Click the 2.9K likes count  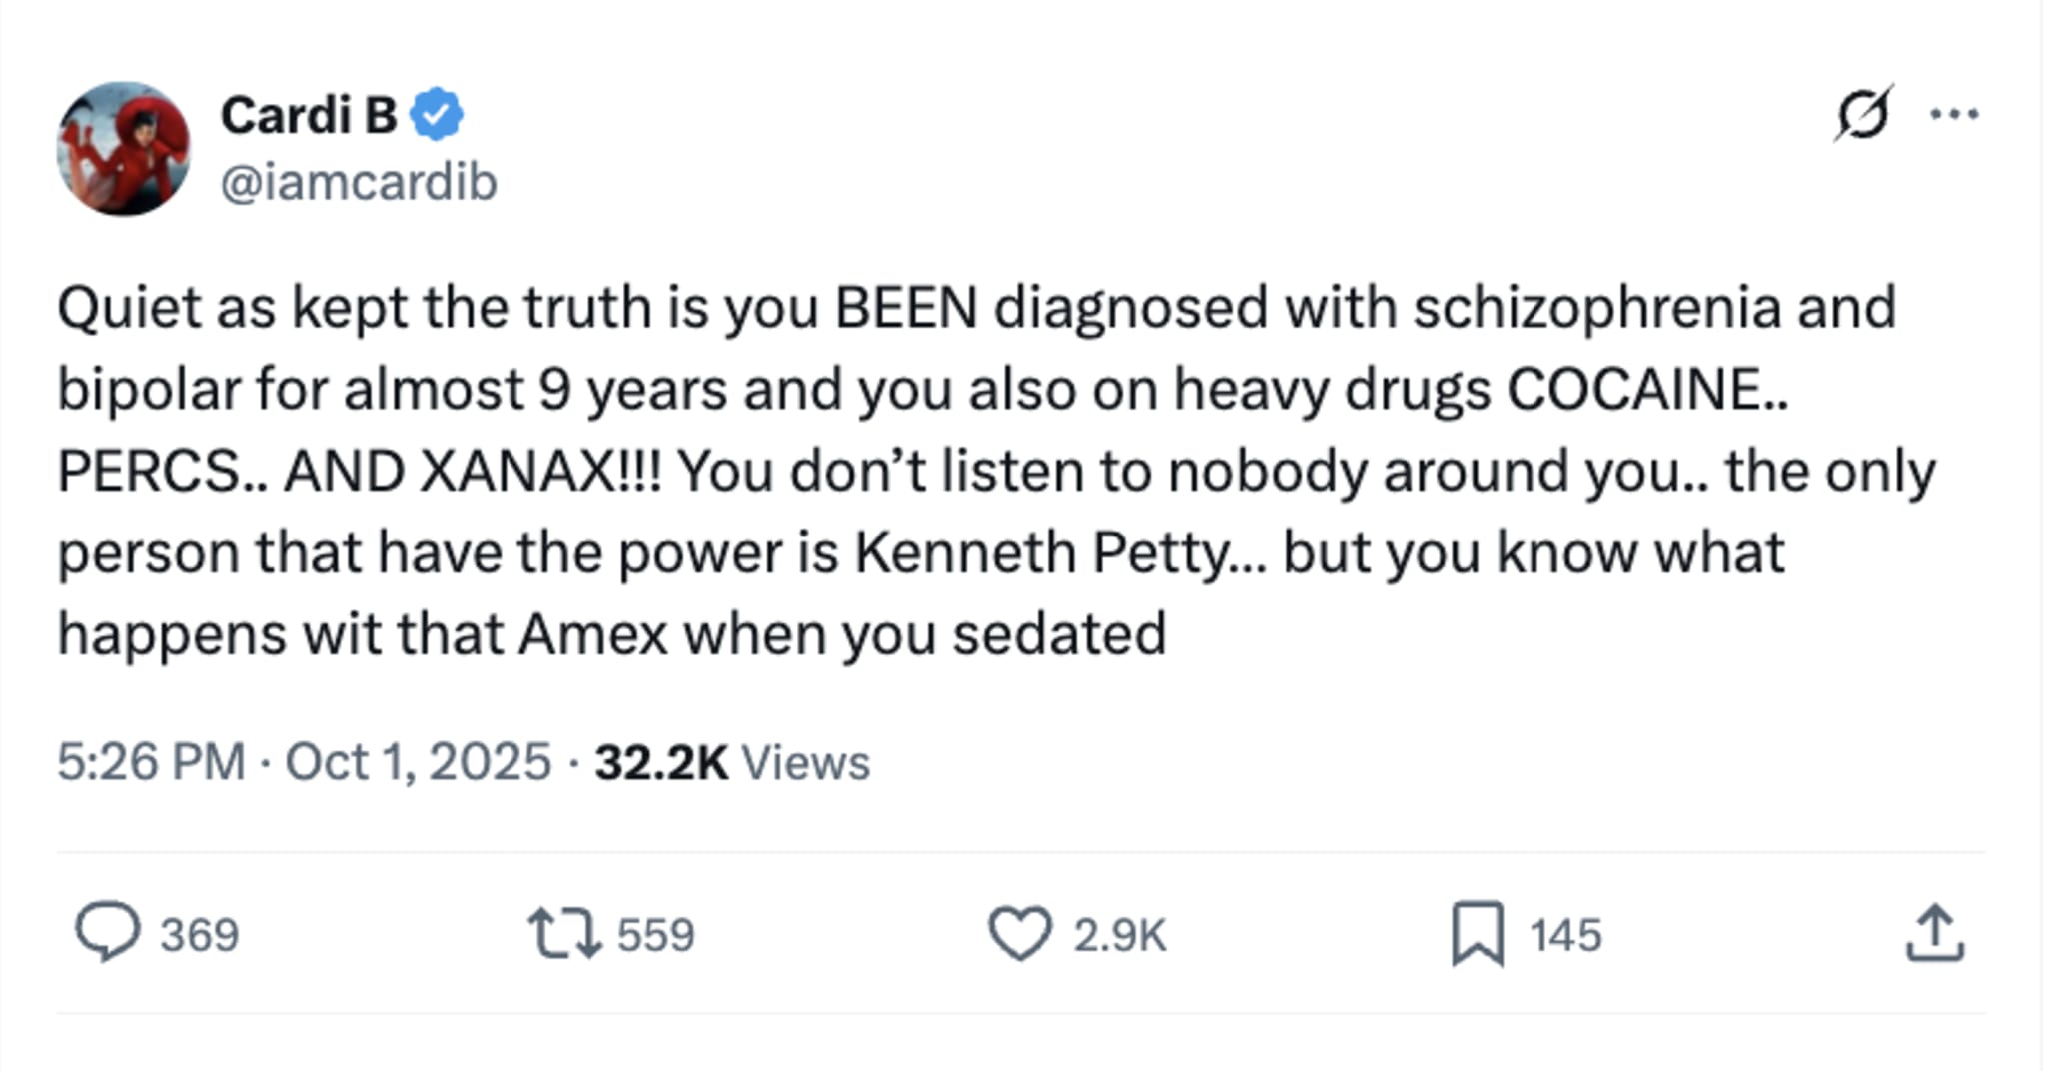(1119, 935)
